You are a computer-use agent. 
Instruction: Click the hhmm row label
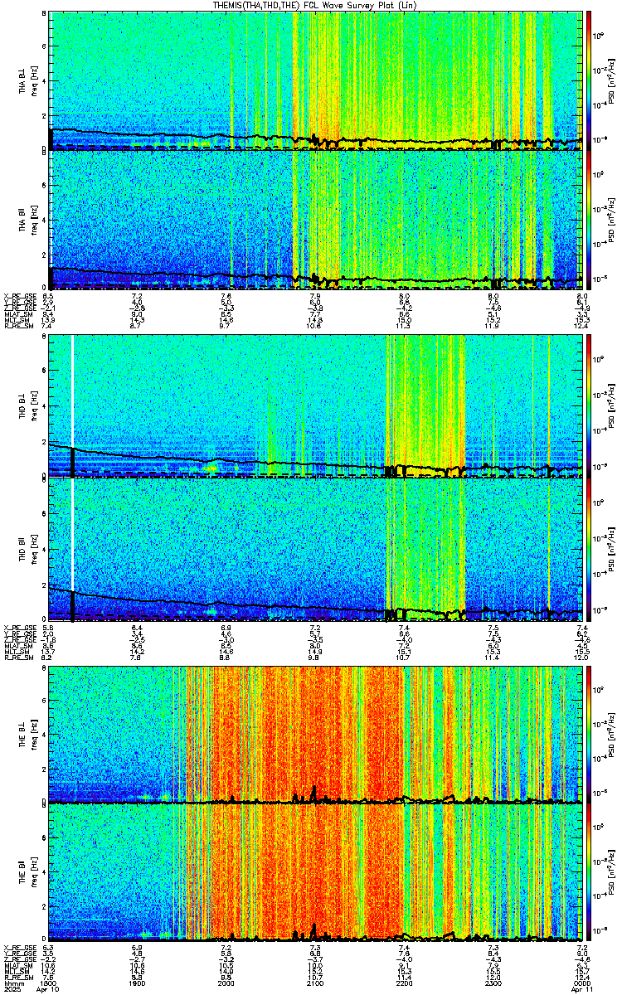[13, 983]
